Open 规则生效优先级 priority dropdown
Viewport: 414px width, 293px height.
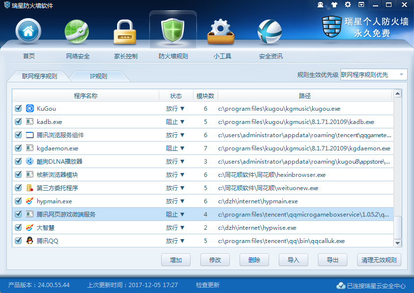pos(374,74)
